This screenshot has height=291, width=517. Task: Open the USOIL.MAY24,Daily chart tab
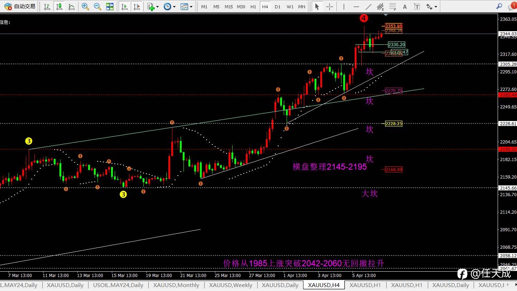point(118,285)
